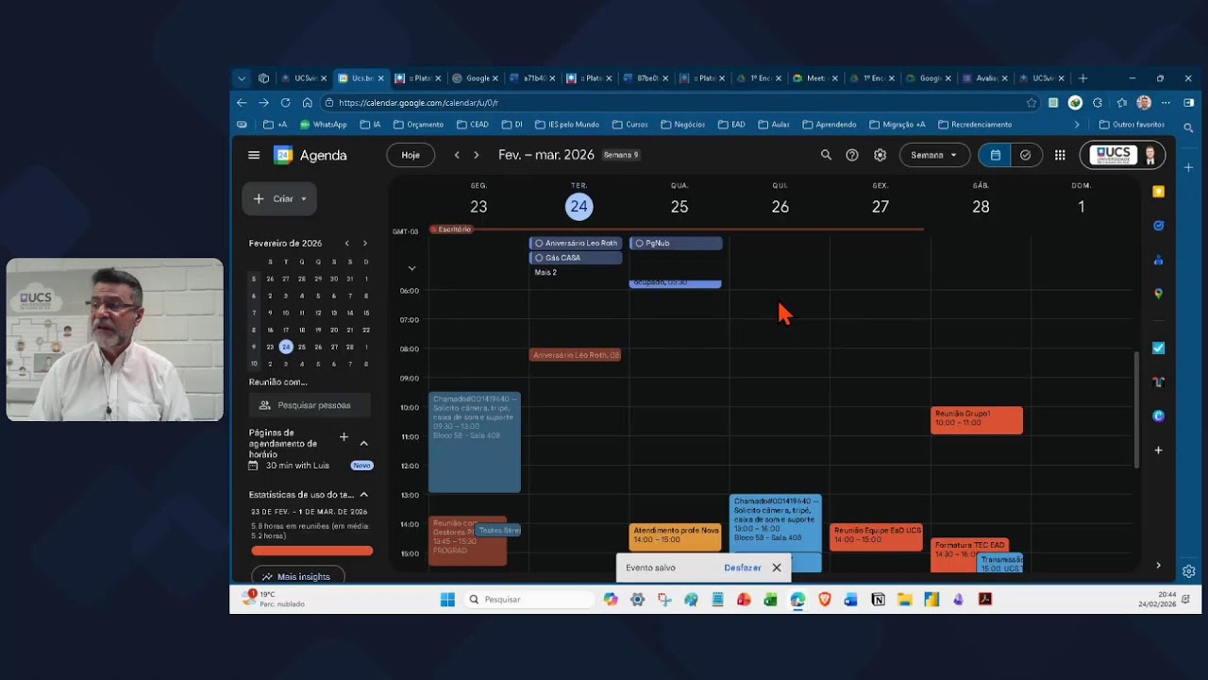Screen dimensions: 1208x680
Task: Click the calendar vertical scrollbar
Action: [1136, 409]
